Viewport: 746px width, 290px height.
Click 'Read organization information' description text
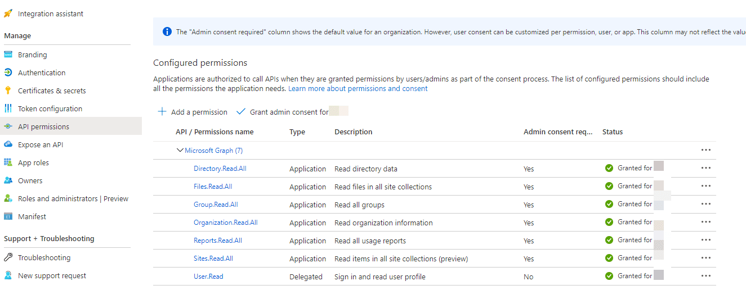coord(383,223)
